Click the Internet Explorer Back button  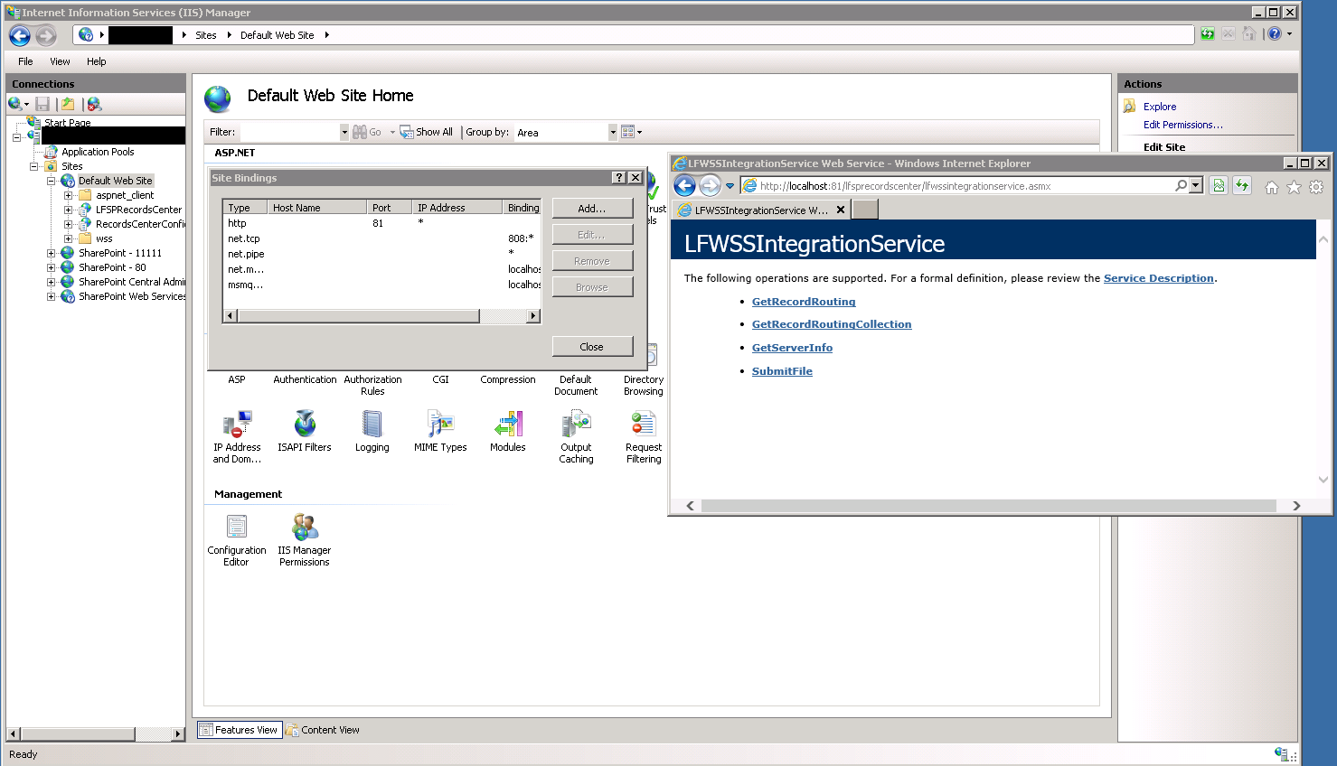pos(685,186)
